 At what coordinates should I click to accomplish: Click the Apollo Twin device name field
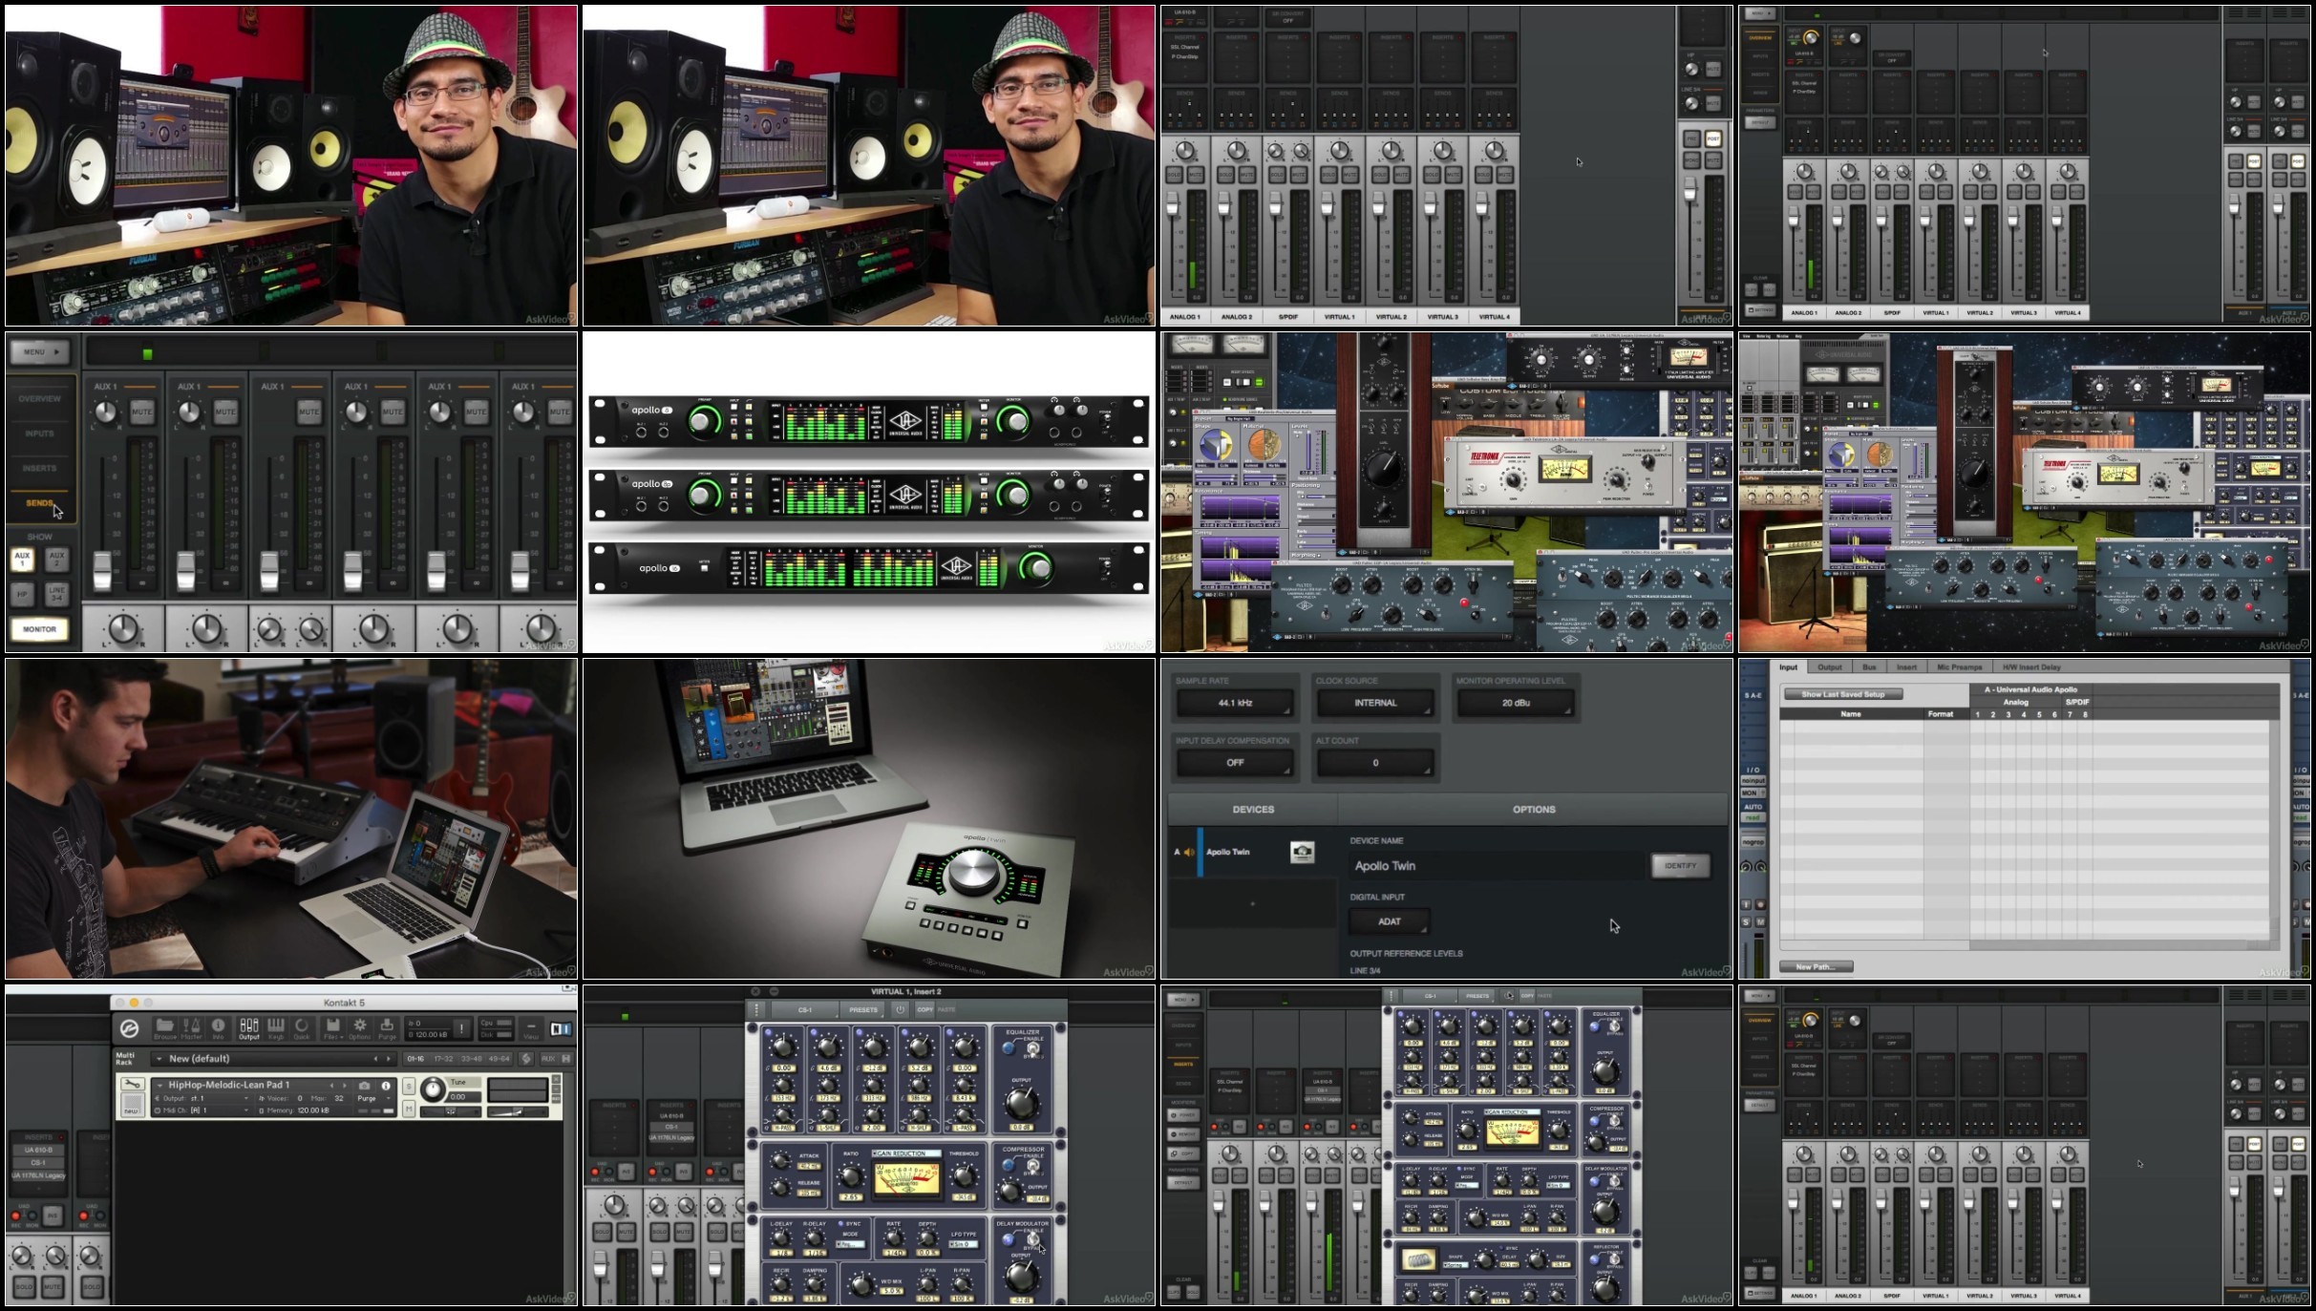tap(1498, 866)
